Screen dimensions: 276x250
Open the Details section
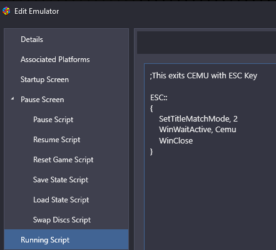(32, 39)
